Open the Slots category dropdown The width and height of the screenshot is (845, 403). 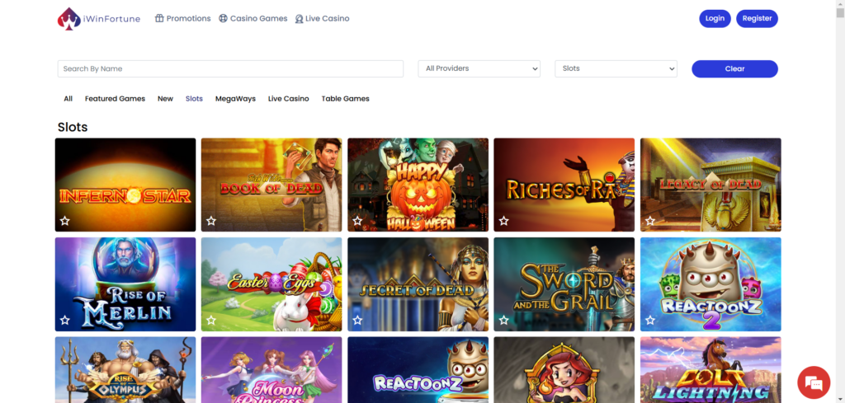coord(616,69)
